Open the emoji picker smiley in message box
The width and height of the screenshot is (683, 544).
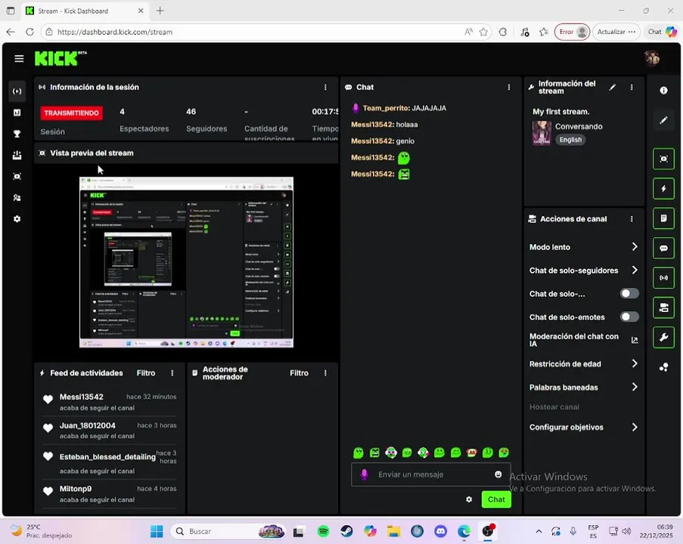(498, 474)
